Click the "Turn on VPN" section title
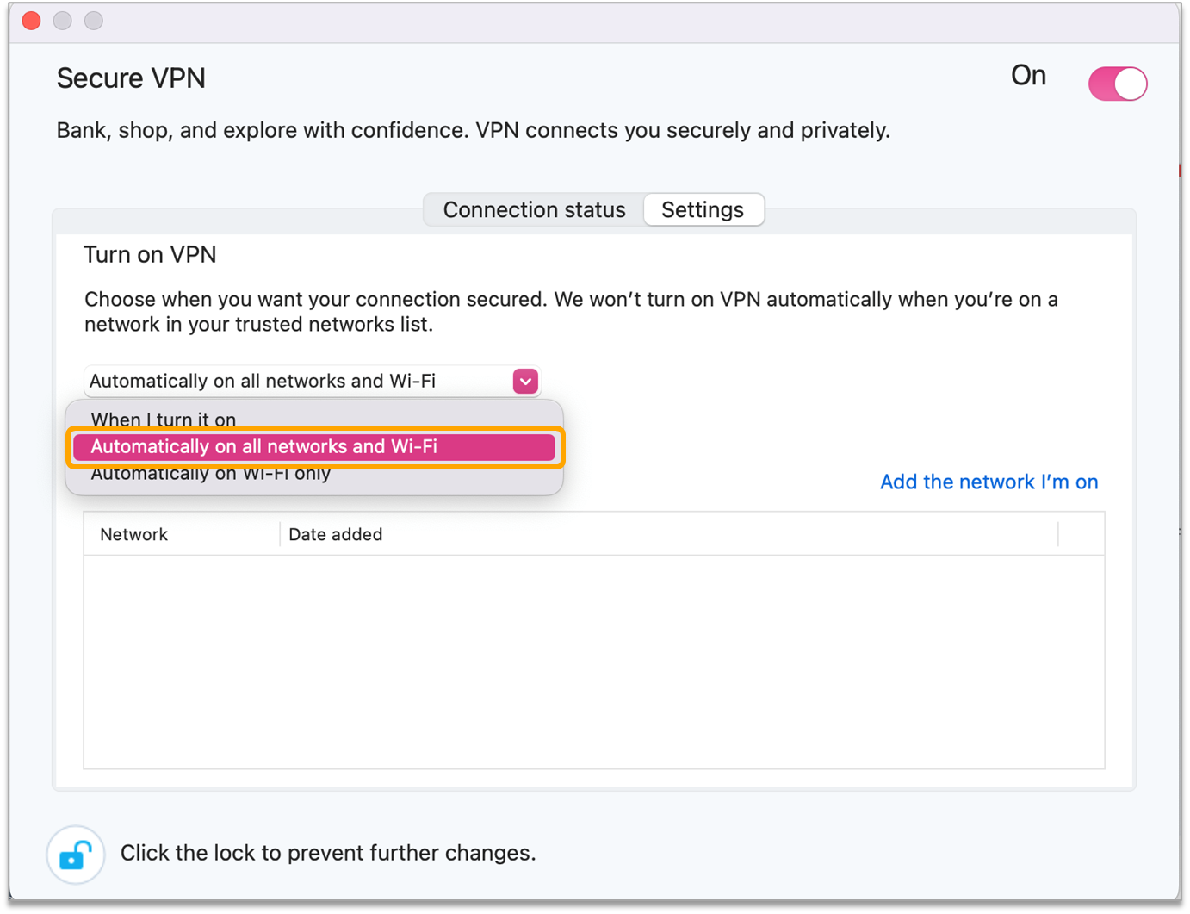The image size is (1190, 914). 150,255
